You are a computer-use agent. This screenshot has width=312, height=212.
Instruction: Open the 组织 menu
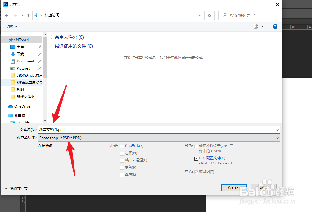point(12,27)
